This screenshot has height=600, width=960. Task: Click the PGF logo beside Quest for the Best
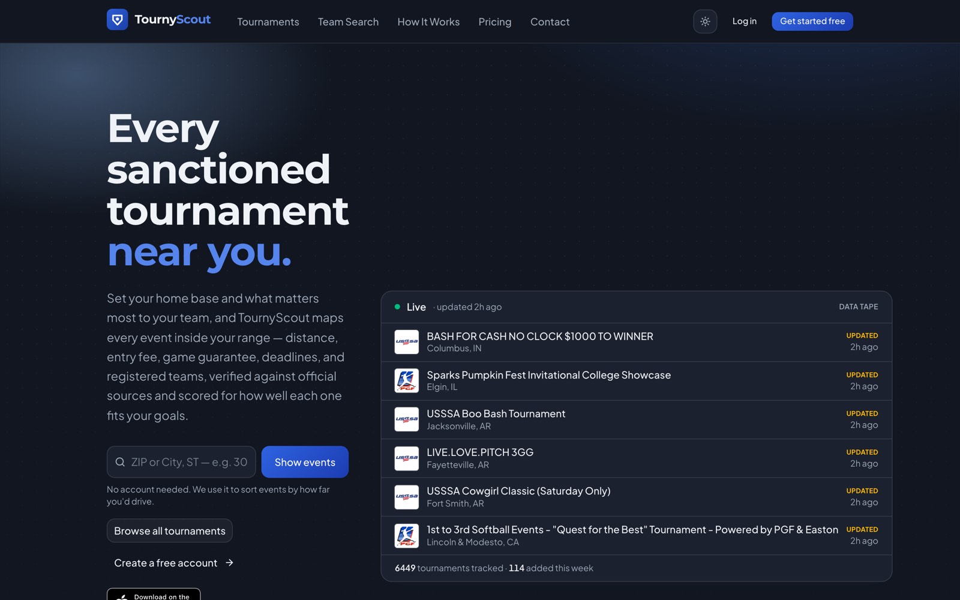406,536
